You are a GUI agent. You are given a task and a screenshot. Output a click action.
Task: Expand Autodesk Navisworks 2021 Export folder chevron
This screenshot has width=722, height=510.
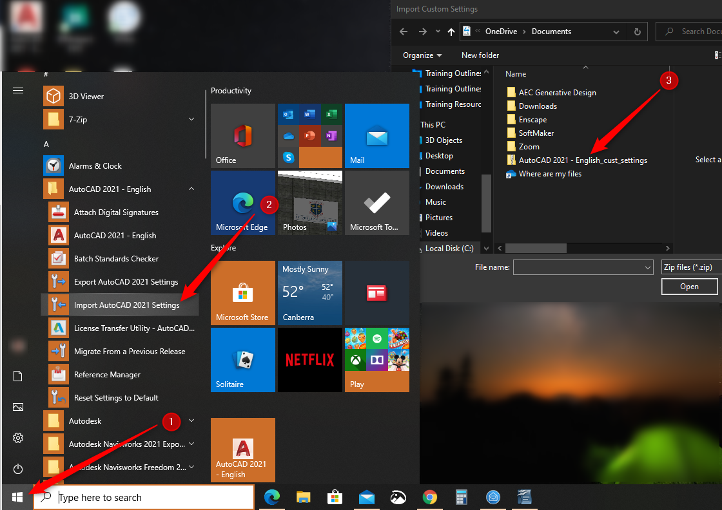191,444
